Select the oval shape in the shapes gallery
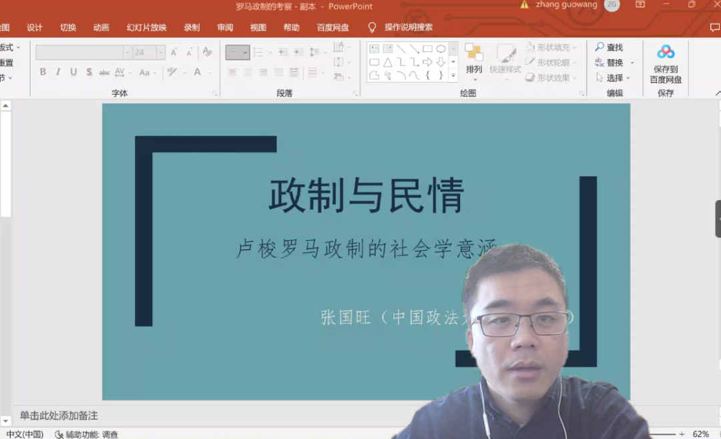This screenshot has height=439, width=721. [x=441, y=49]
